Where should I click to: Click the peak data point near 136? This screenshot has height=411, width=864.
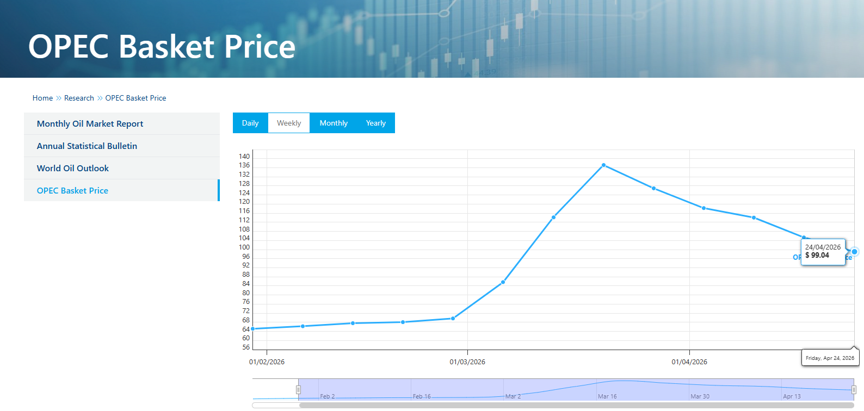click(x=604, y=165)
